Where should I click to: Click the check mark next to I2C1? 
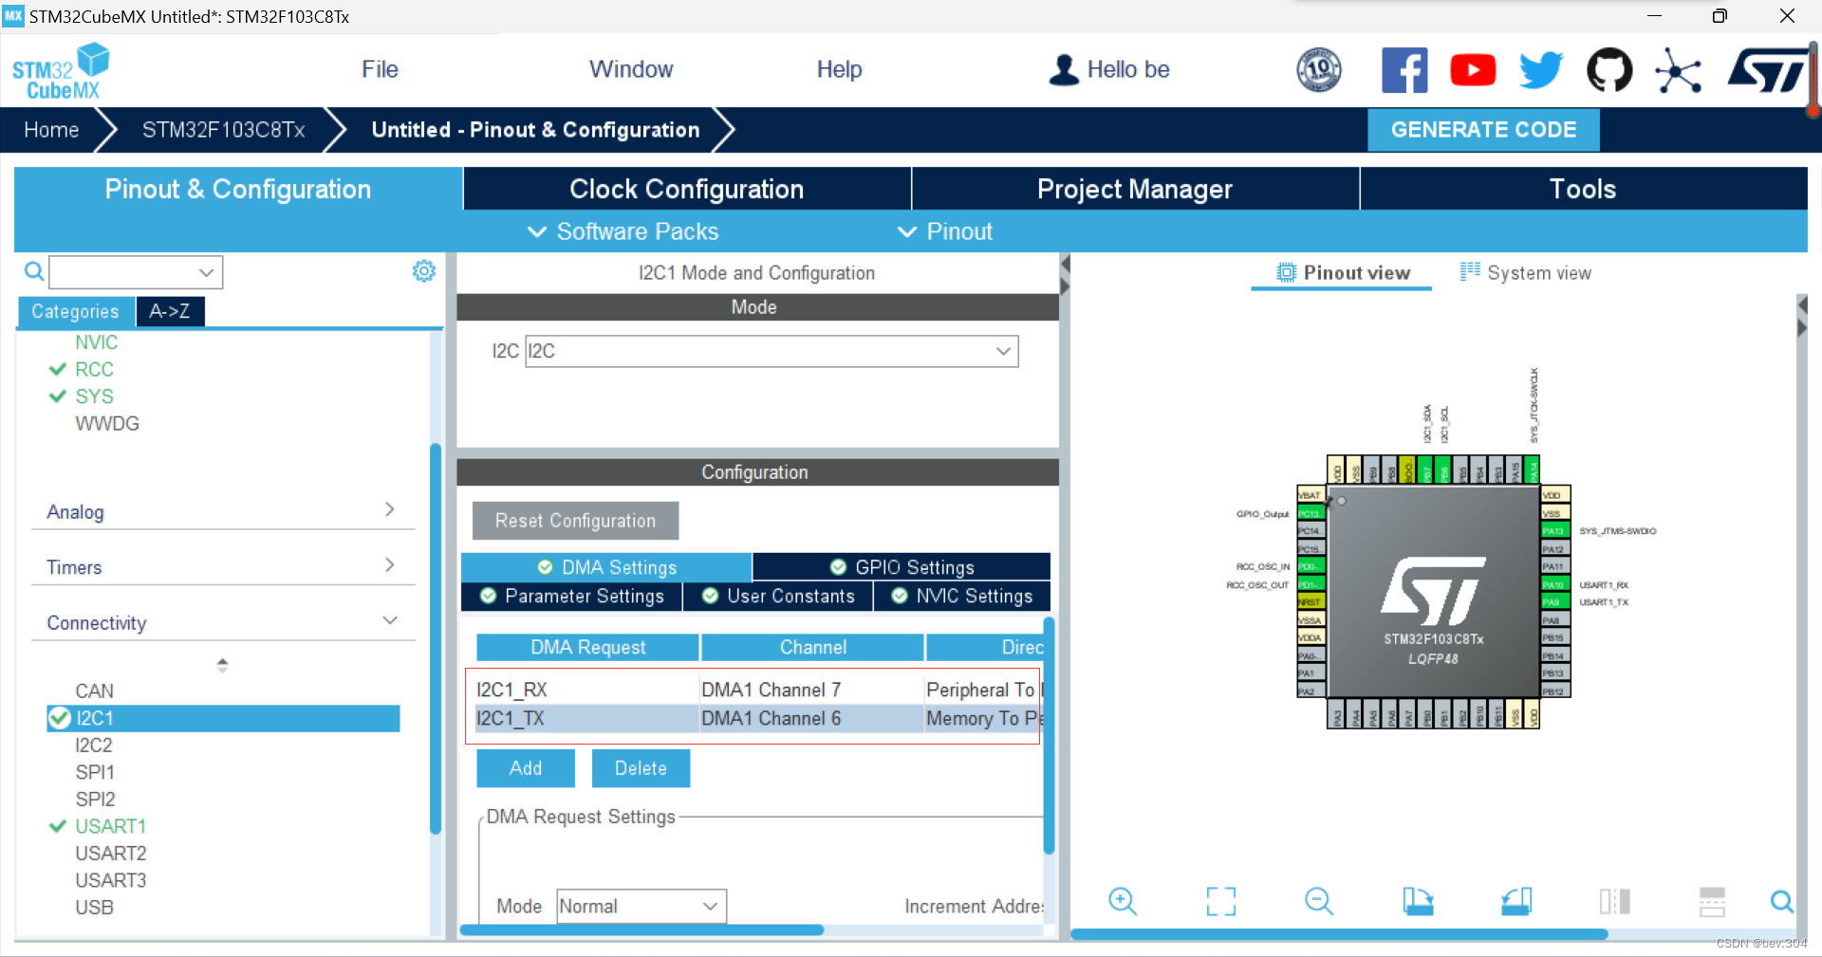[x=60, y=718]
